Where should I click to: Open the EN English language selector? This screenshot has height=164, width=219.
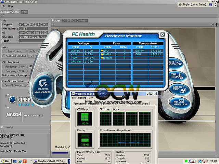[x=192, y=4]
